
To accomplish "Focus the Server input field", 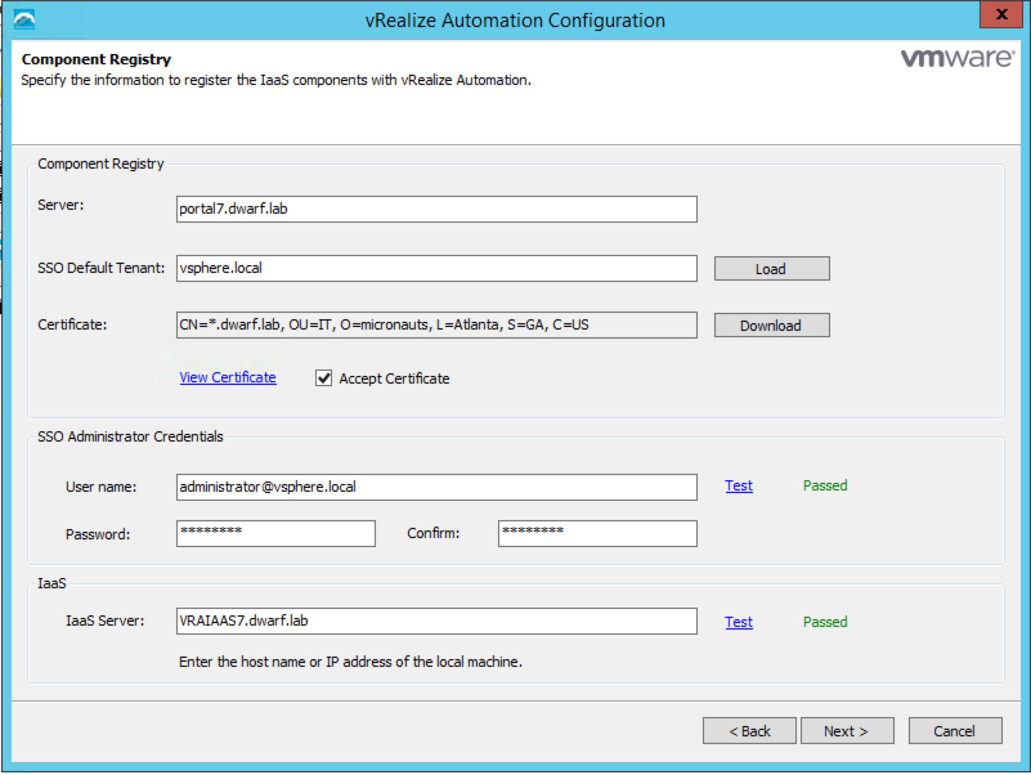I will coord(436,209).
